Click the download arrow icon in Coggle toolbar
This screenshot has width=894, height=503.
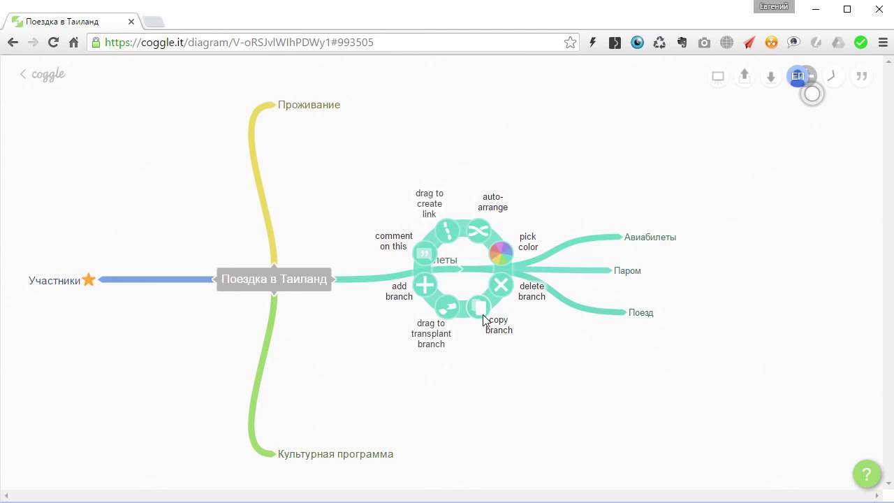(x=771, y=76)
